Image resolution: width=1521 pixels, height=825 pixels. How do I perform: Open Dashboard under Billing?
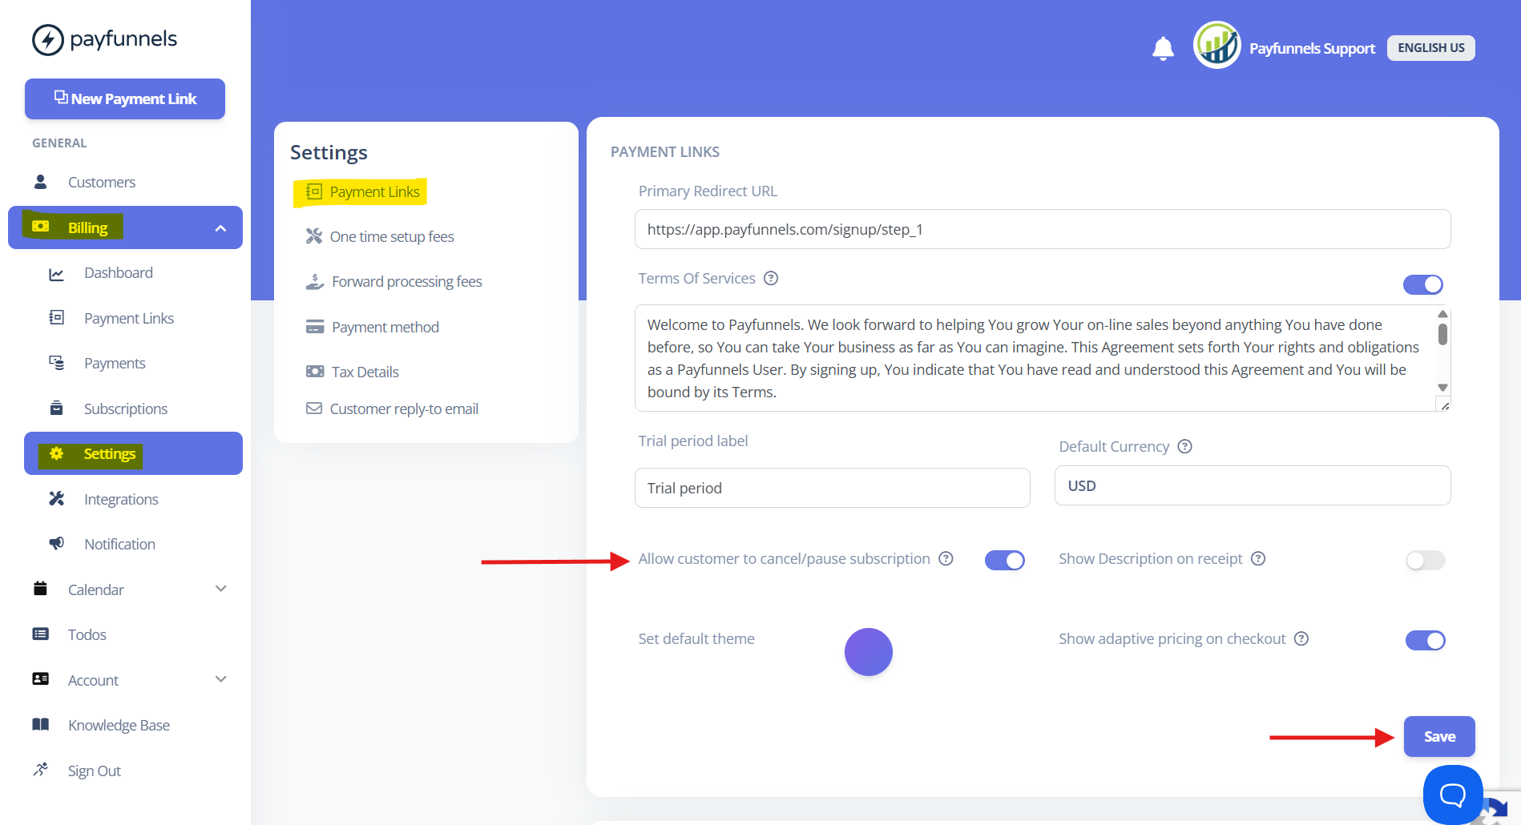(x=119, y=273)
